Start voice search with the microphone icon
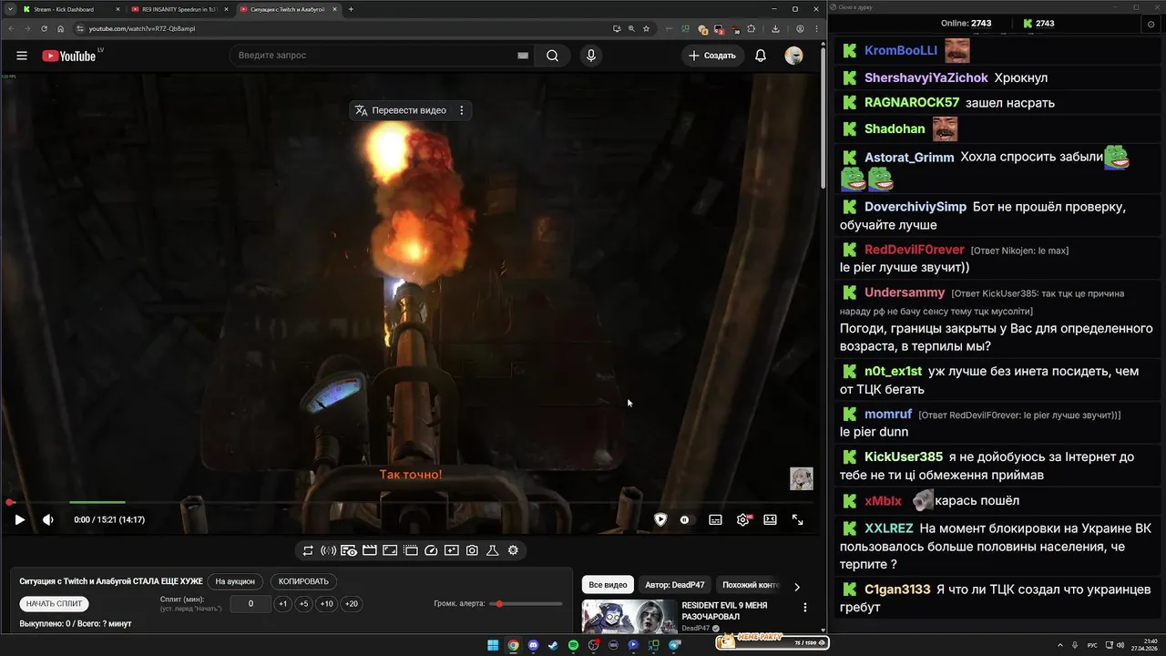 (x=591, y=56)
